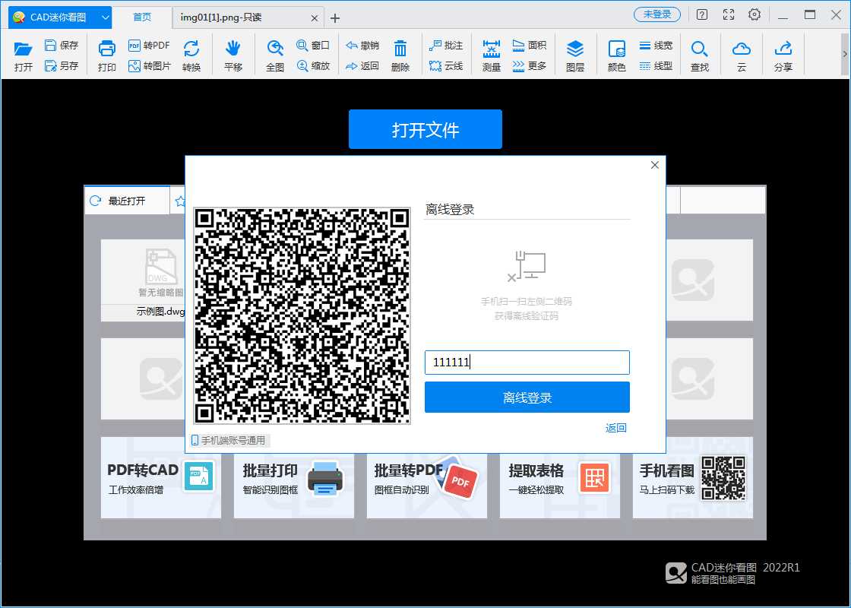851x608 pixels.
Task: Click the 分享 share icon
Action: click(x=783, y=56)
